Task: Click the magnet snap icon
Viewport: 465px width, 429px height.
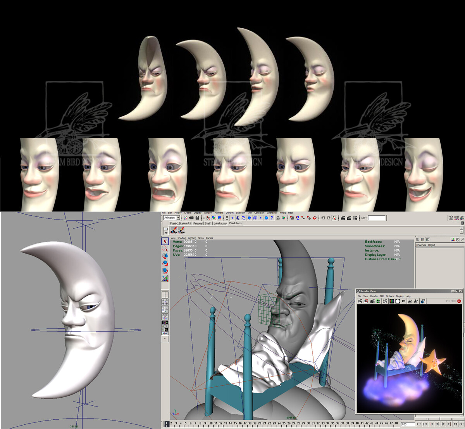Action: 315,218
